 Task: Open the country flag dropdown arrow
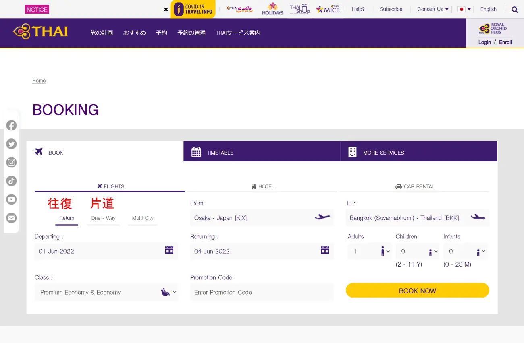coord(469,9)
